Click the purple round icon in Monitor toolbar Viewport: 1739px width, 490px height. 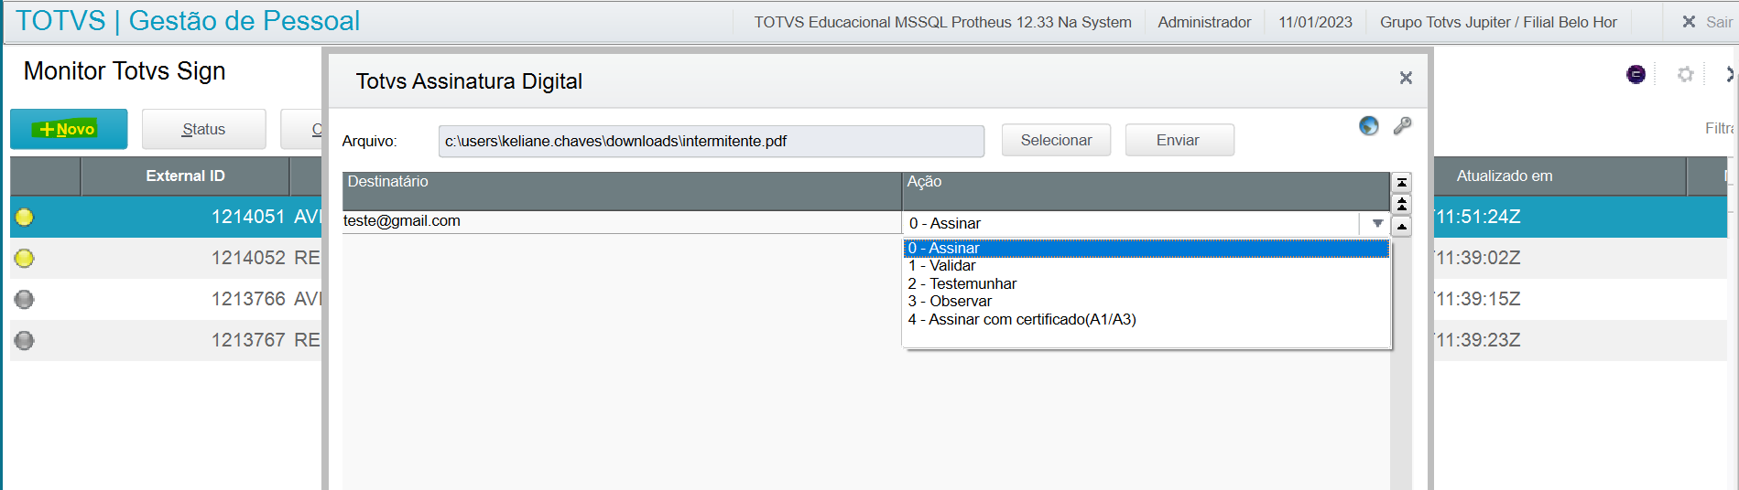pyautogui.click(x=1636, y=74)
